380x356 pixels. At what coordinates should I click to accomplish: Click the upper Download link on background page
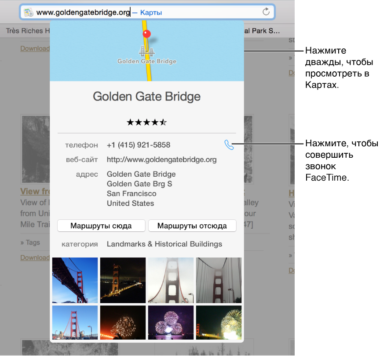pos(35,48)
